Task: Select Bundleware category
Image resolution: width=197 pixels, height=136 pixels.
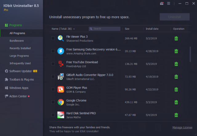Action: pyautogui.click(x=17, y=41)
